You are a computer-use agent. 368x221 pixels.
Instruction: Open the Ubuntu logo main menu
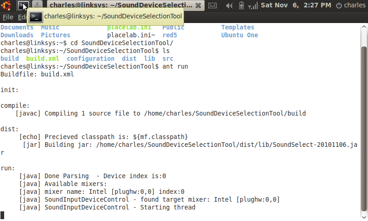[x=6, y=5]
